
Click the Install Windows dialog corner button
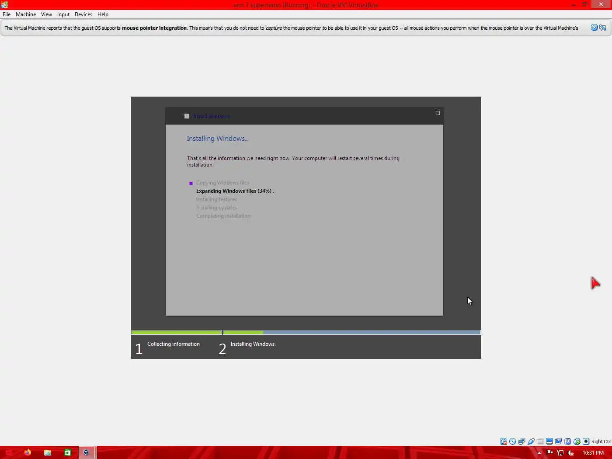tap(438, 113)
